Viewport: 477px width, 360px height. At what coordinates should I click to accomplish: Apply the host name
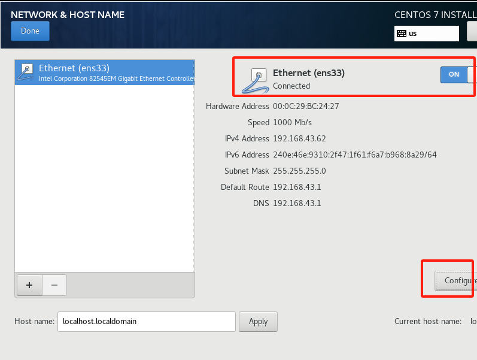pyautogui.click(x=258, y=321)
